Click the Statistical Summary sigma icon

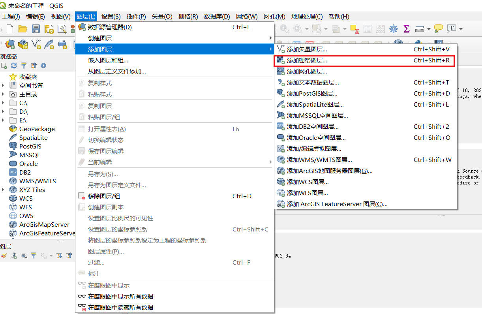click(407, 29)
